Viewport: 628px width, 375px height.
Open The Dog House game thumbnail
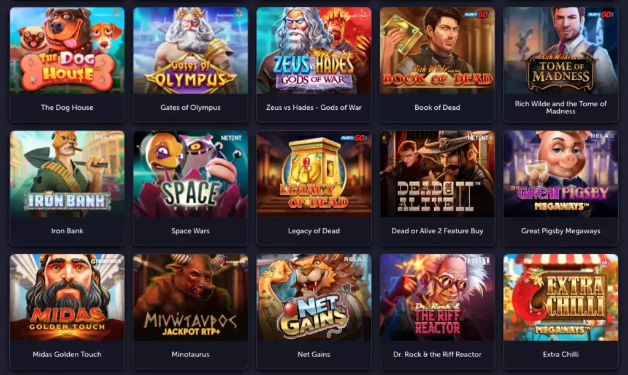point(67,50)
